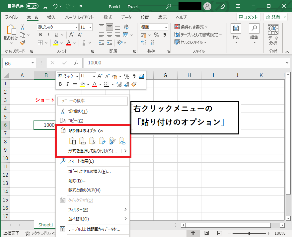Increase indent in ribbon alignment group

110,43
